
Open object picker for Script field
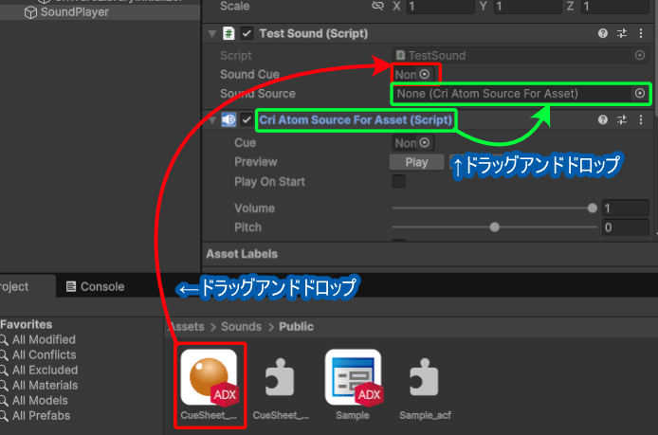pyautogui.click(x=640, y=55)
